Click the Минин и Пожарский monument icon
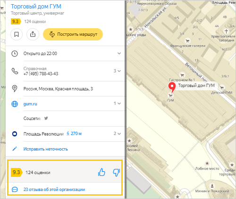 pyautogui.click(x=212, y=186)
